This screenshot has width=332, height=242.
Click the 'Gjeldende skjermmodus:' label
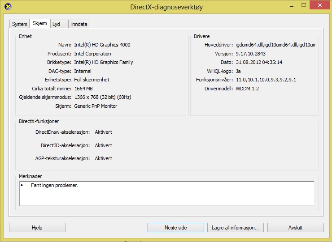tap(45, 97)
